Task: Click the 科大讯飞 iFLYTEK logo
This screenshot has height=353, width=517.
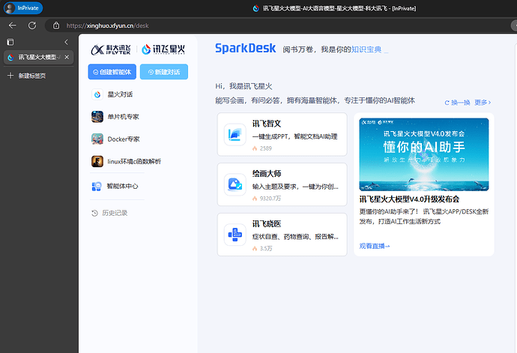Action: [x=111, y=49]
